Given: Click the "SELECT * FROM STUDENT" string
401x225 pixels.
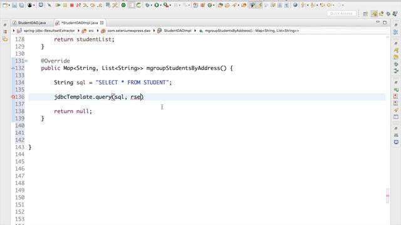Looking at the screenshot, I should pos(132,82).
